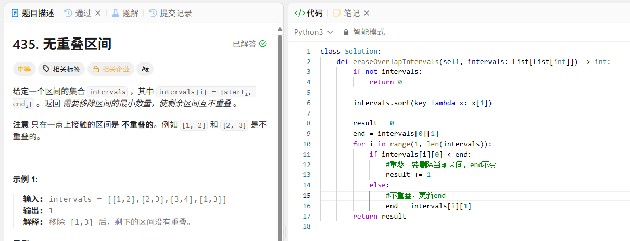Click 'if intervals[i][0] < end:' line
630x241 pixels.
pyautogui.click(x=420, y=154)
